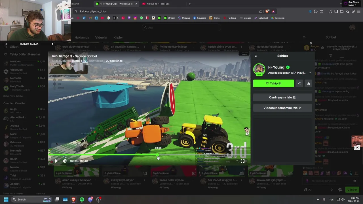The width and height of the screenshot is (363, 204).
Task: Download the clip with the download icon
Action: 308,83
